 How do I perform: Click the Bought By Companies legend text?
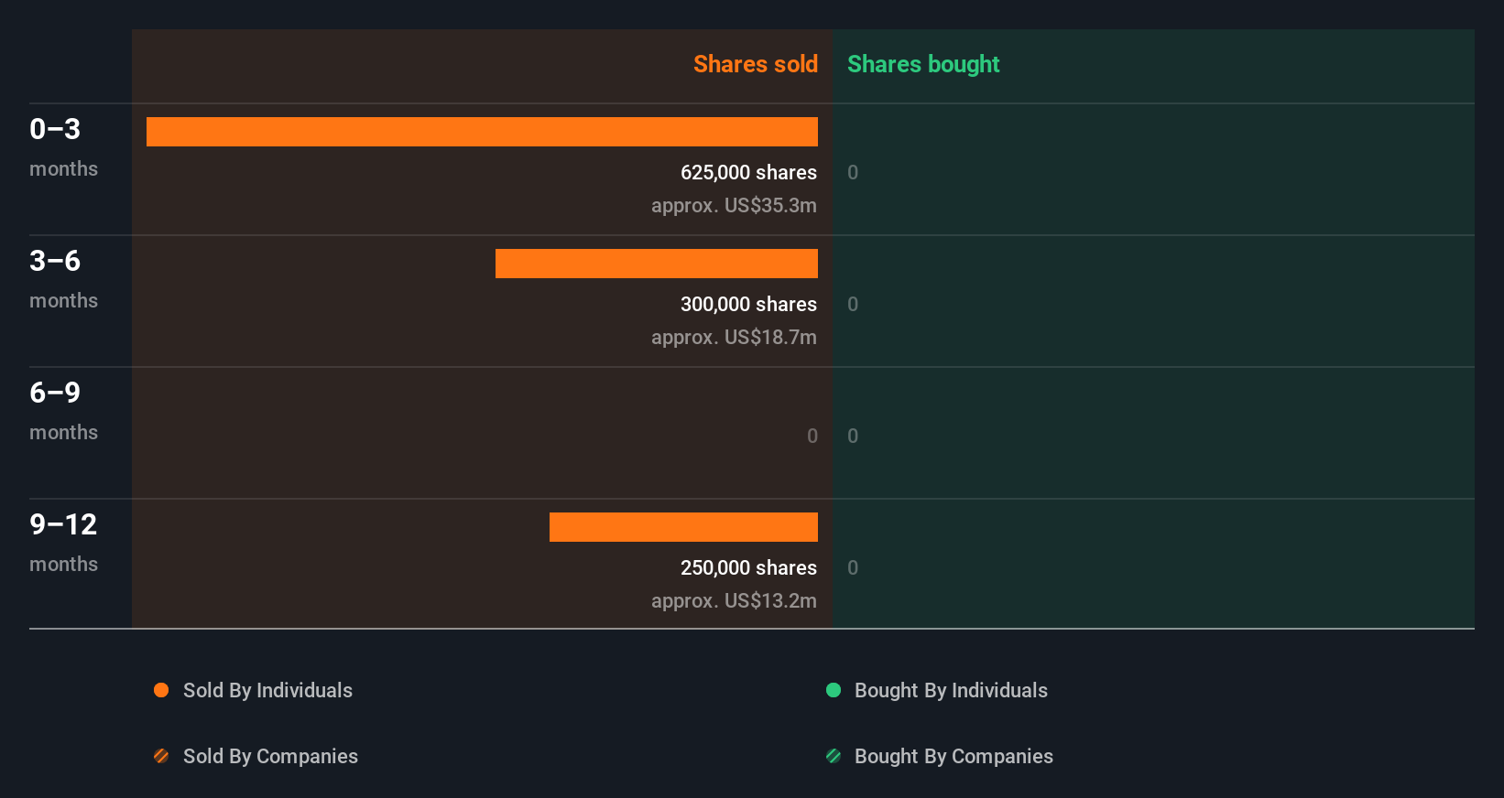(954, 756)
